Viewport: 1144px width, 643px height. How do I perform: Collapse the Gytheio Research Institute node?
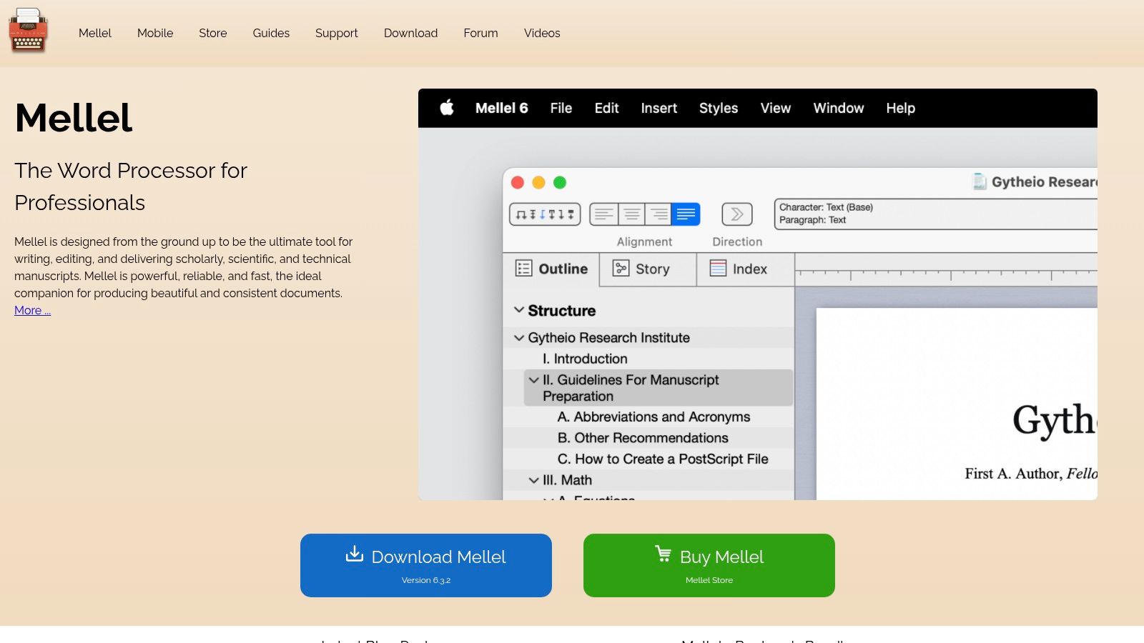pos(519,338)
